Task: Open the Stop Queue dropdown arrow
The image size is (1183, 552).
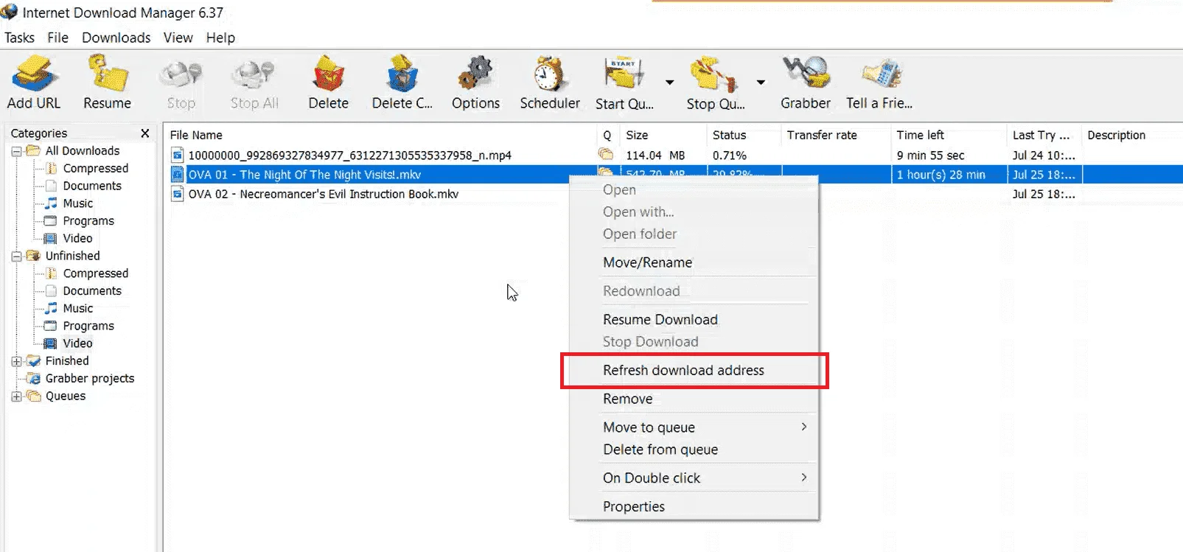Action: pos(761,83)
